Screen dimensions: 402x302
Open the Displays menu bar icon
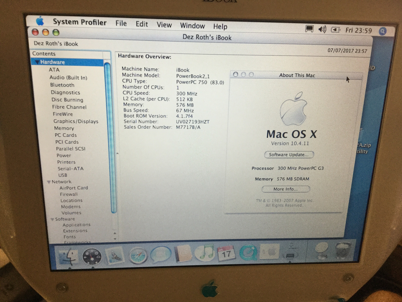coord(309,29)
